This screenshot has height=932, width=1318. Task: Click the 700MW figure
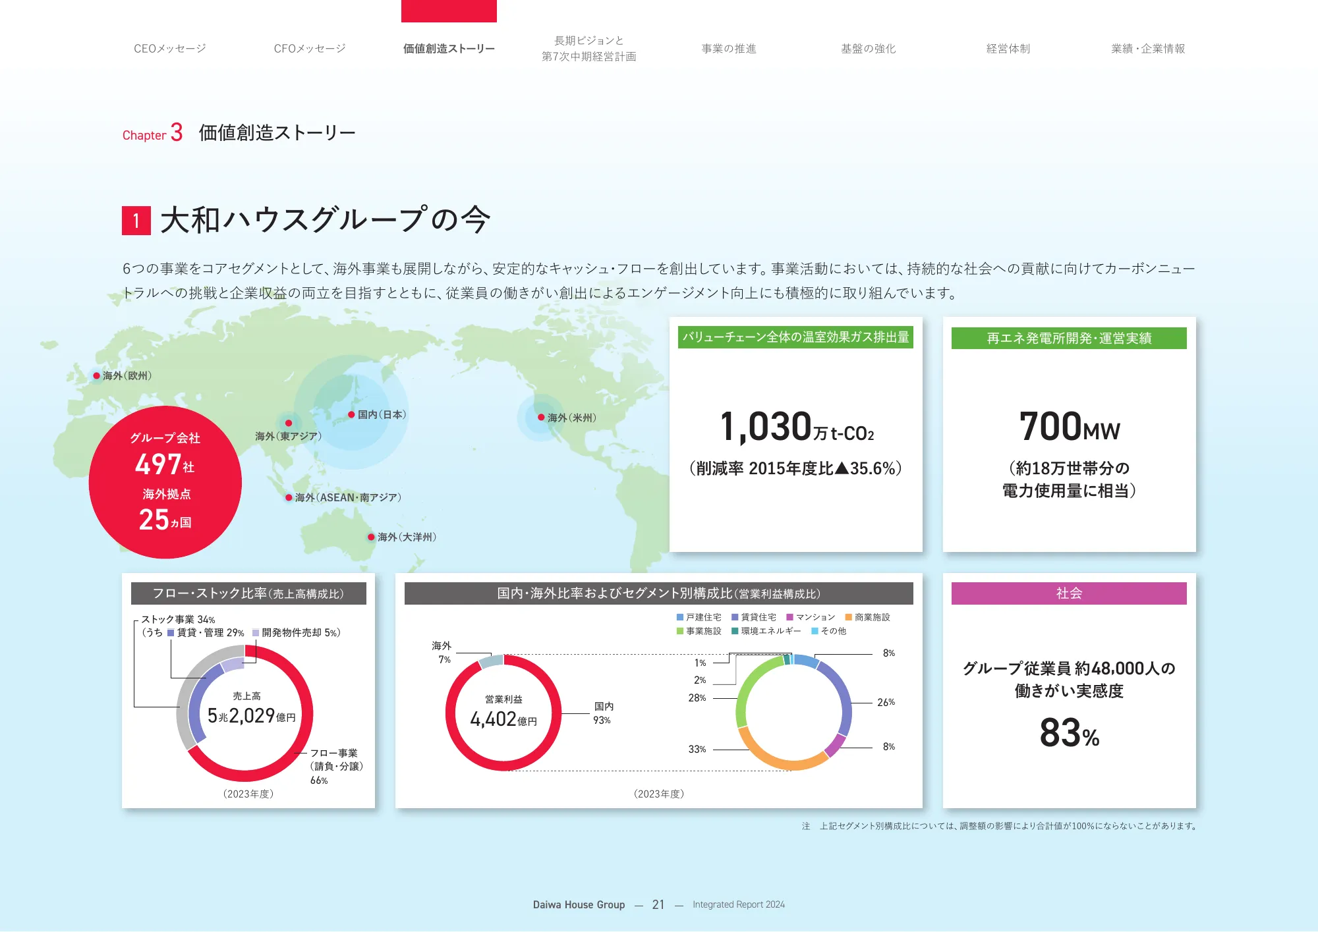(1069, 427)
